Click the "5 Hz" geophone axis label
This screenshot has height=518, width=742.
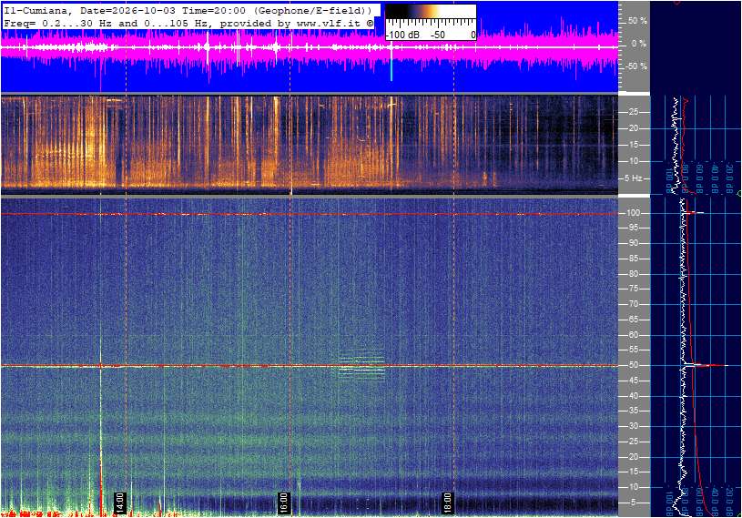point(634,178)
